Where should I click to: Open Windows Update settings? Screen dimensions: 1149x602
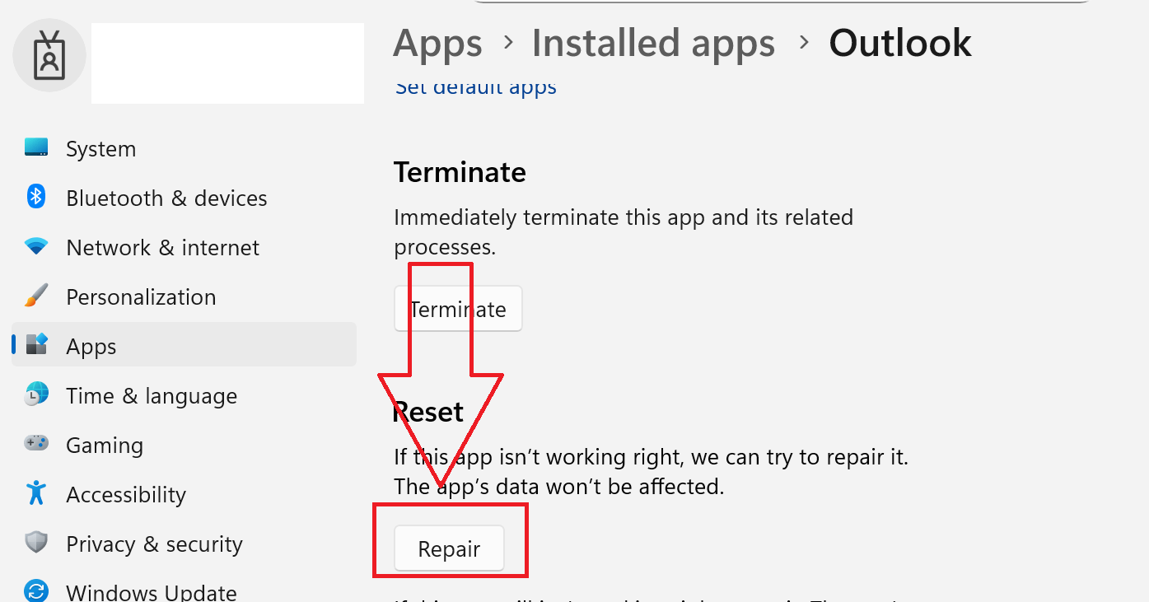pos(152,590)
